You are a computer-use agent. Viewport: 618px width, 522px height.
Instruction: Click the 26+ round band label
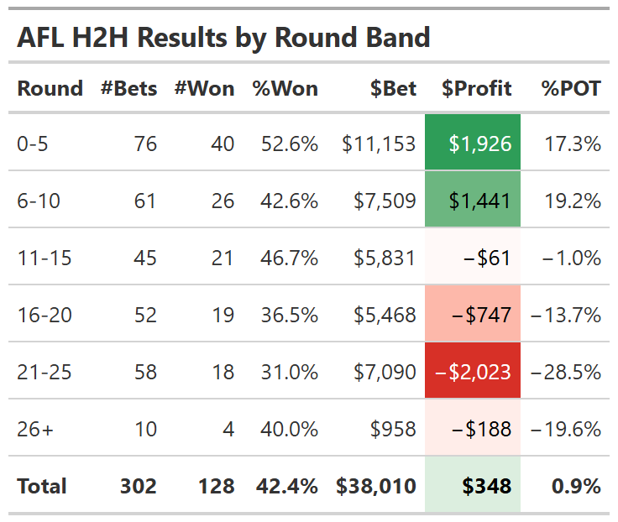(35, 429)
